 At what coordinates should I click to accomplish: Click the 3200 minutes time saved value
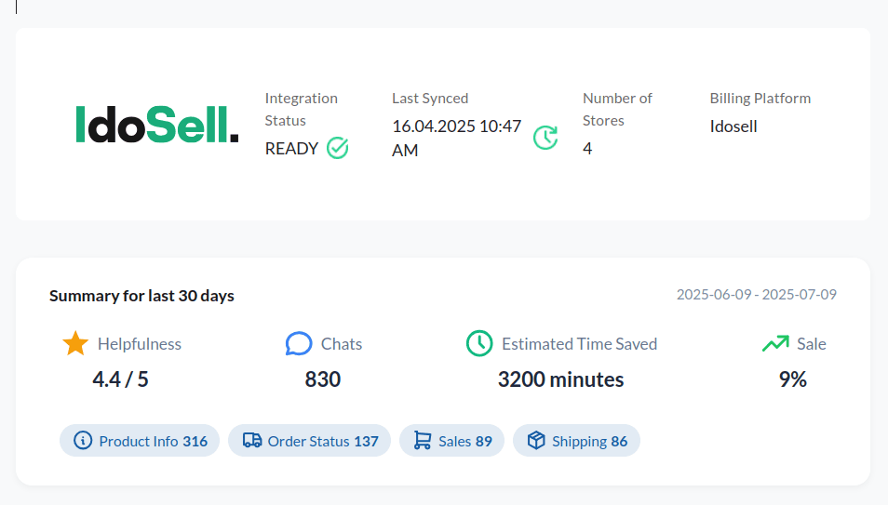[560, 379]
